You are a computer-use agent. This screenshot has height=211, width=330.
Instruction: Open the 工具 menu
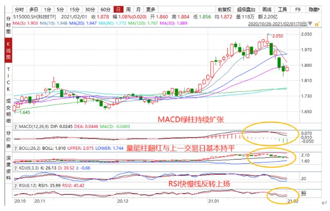pos(282,9)
